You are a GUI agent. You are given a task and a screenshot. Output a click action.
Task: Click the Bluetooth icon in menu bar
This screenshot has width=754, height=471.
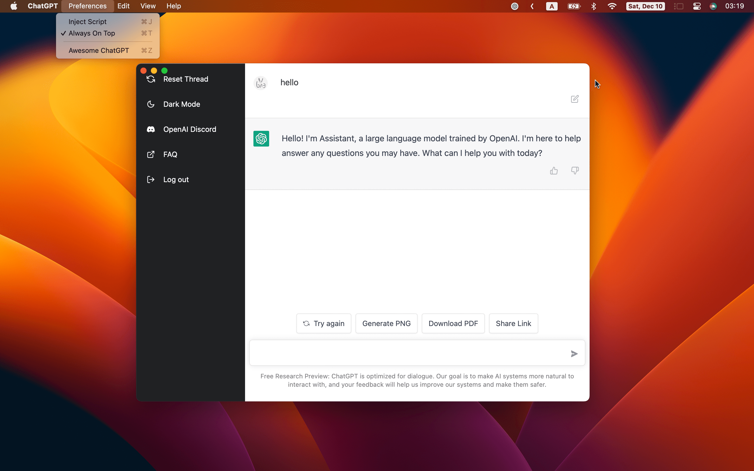(594, 6)
